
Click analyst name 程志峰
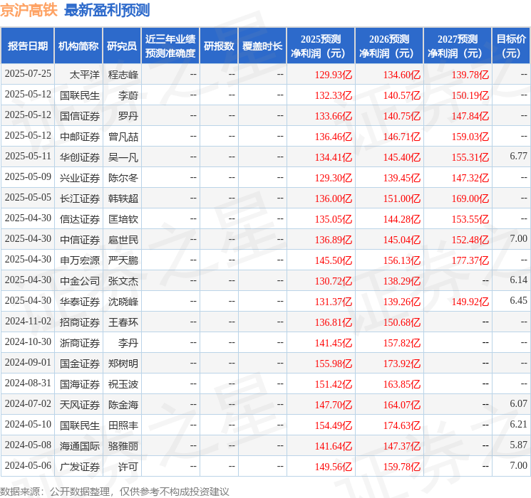click(123, 74)
